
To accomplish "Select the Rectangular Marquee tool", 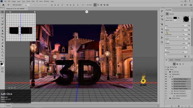I will (2, 15).
